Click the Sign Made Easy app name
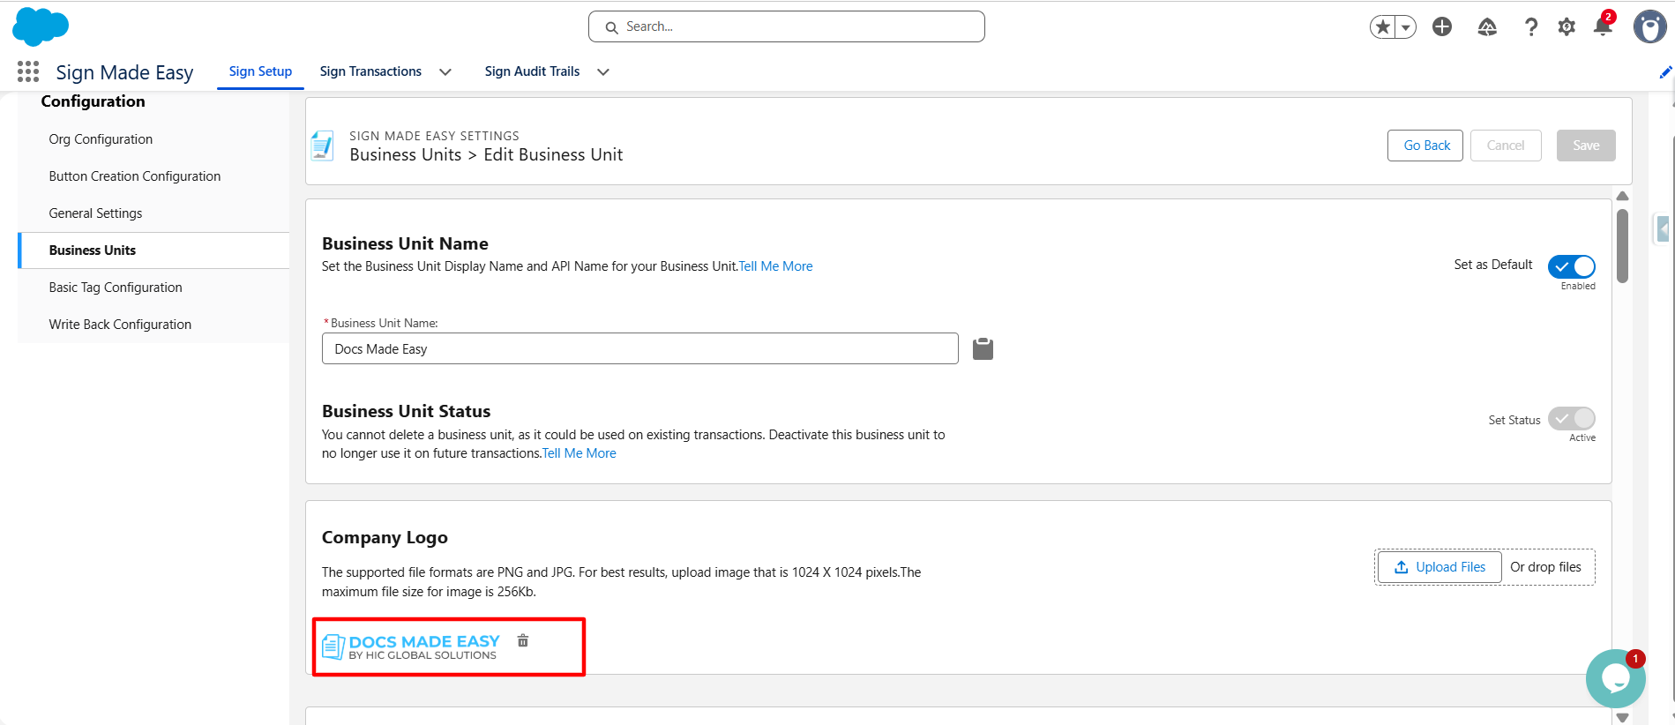 coord(124,72)
